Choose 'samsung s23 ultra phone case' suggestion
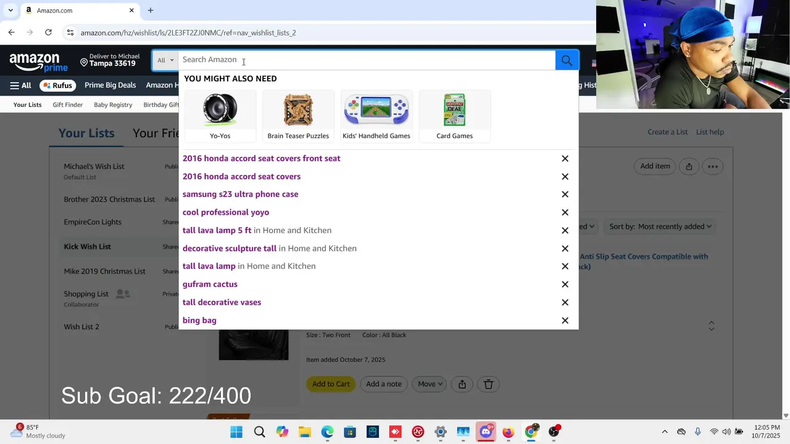The height and width of the screenshot is (444, 790). pos(240,194)
